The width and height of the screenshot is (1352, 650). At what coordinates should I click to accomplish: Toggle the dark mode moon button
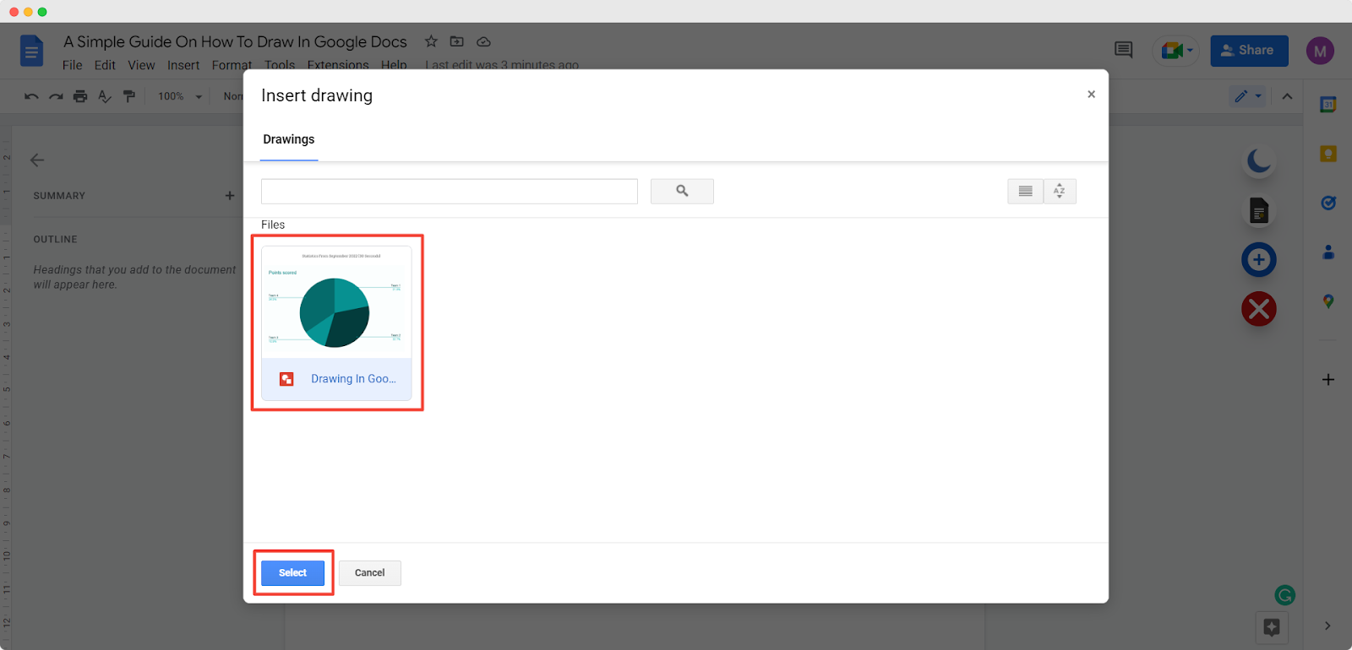click(x=1259, y=160)
